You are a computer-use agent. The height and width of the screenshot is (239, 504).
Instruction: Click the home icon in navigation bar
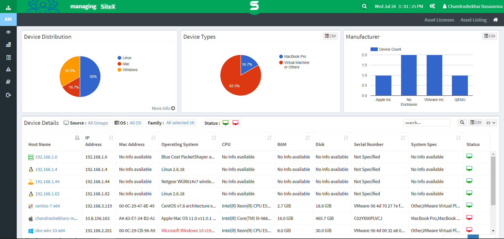tap(495, 20)
